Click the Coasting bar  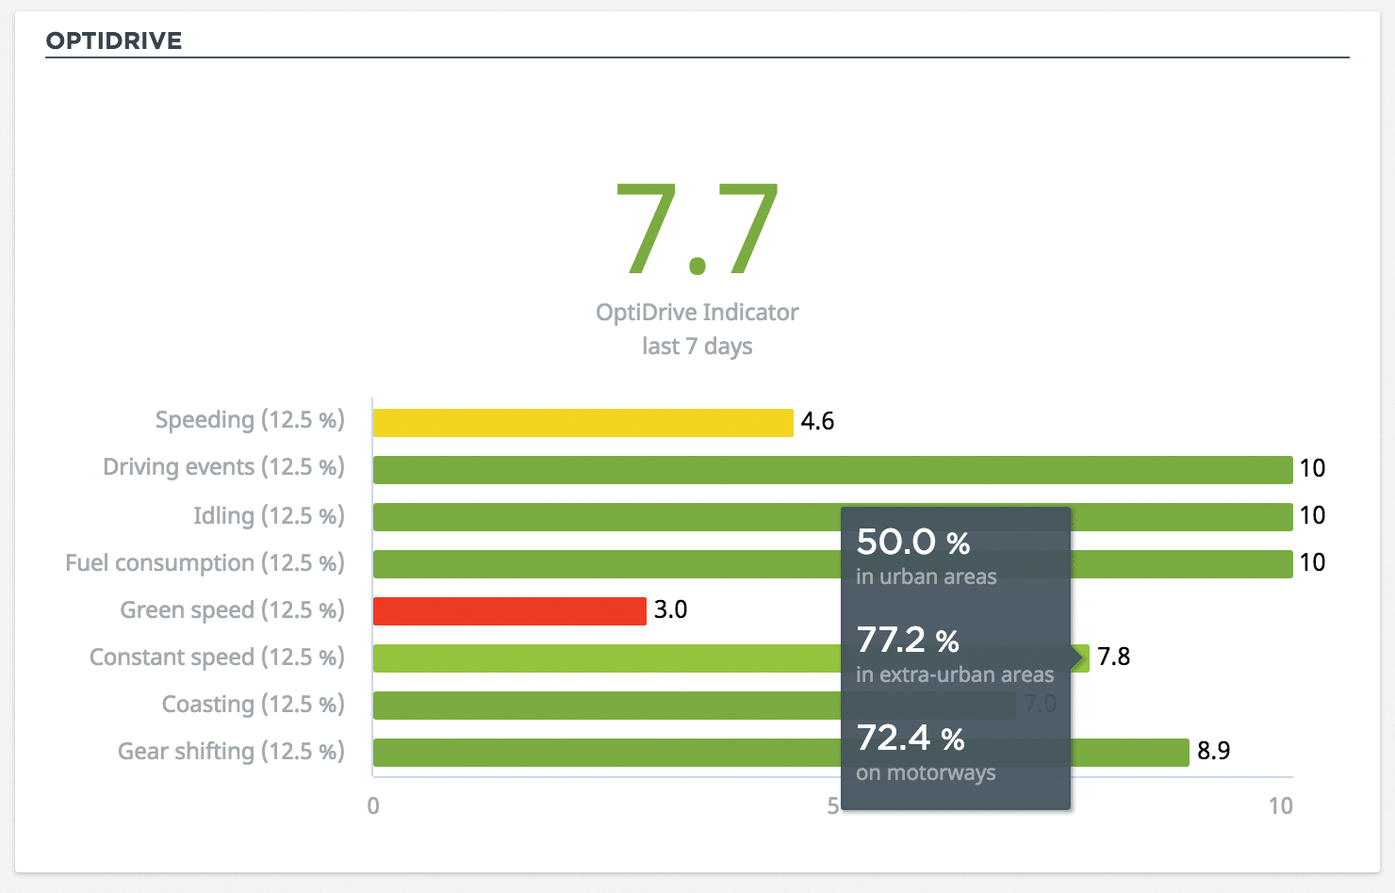[603, 706]
